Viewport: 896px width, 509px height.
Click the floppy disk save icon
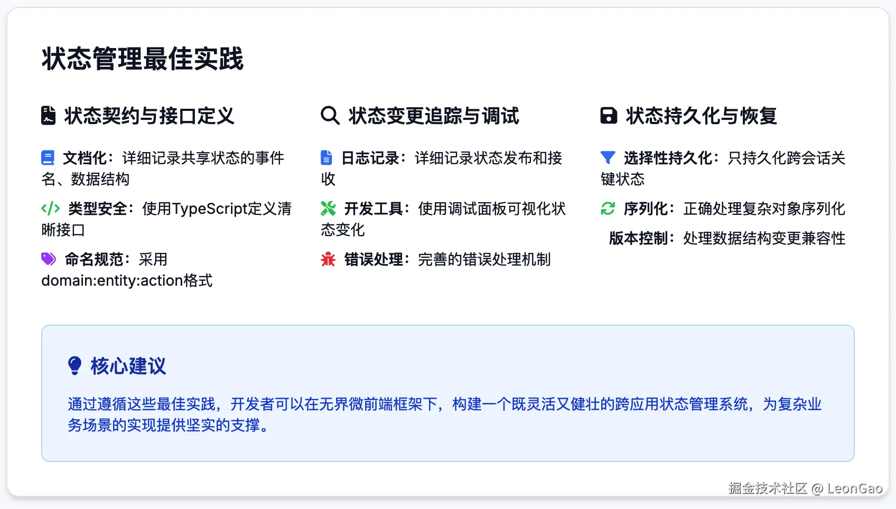(x=609, y=116)
